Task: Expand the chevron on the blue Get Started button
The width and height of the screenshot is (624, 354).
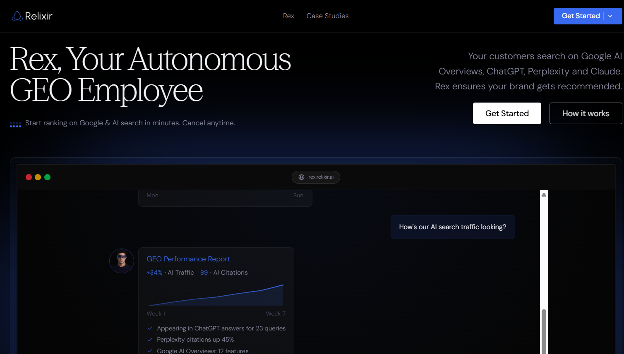Action: (610, 16)
